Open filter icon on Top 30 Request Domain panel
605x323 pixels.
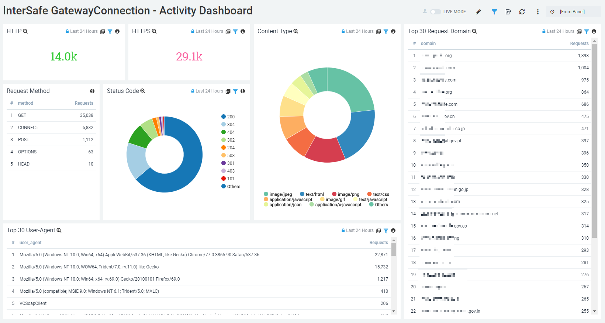coord(587,32)
